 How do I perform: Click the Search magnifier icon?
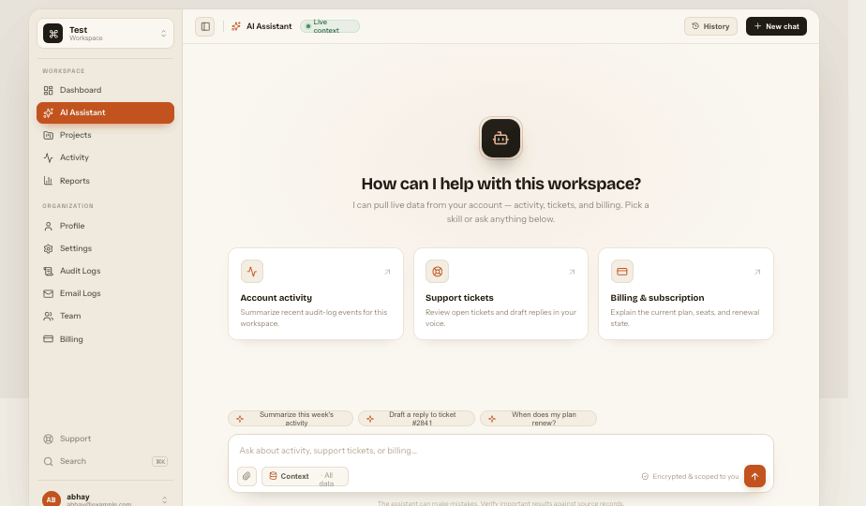click(x=48, y=461)
